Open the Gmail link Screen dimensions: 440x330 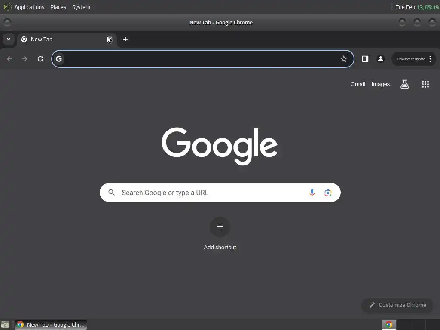tap(357, 84)
